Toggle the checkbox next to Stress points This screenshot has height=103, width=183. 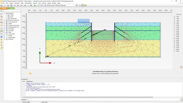(8, 37)
